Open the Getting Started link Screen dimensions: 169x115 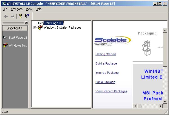click(x=105, y=54)
